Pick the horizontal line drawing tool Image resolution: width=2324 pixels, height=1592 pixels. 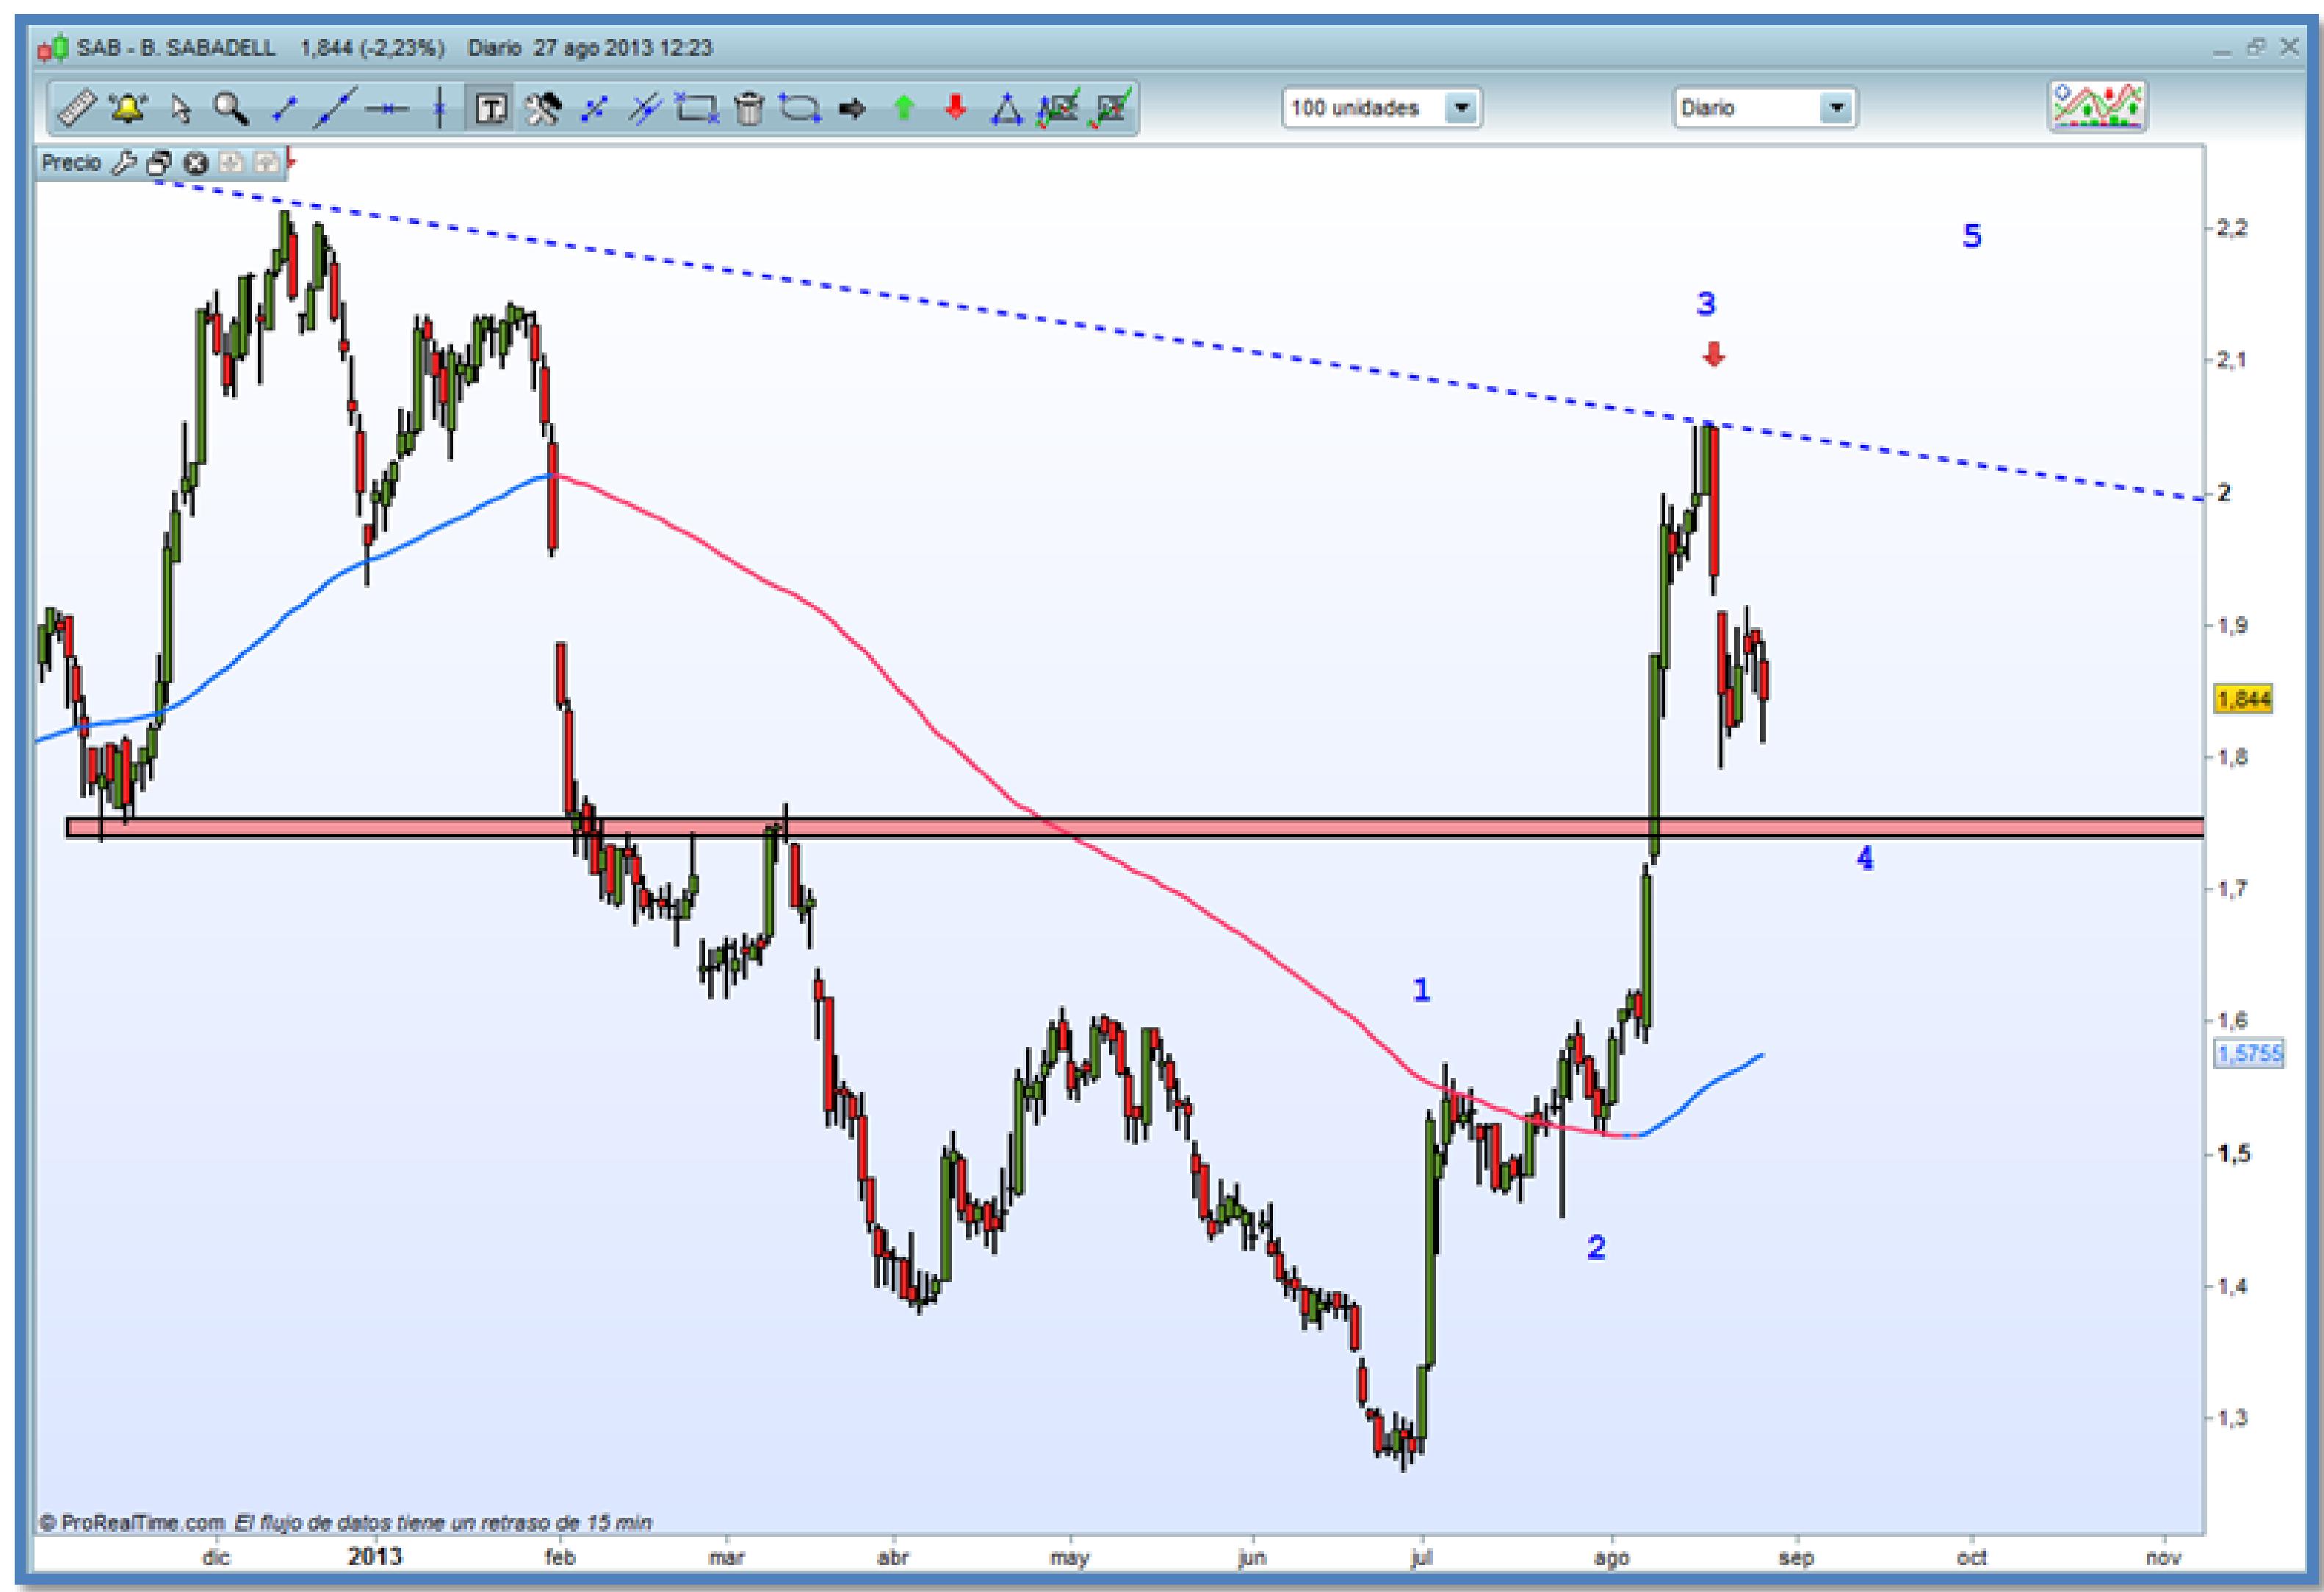point(387,108)
